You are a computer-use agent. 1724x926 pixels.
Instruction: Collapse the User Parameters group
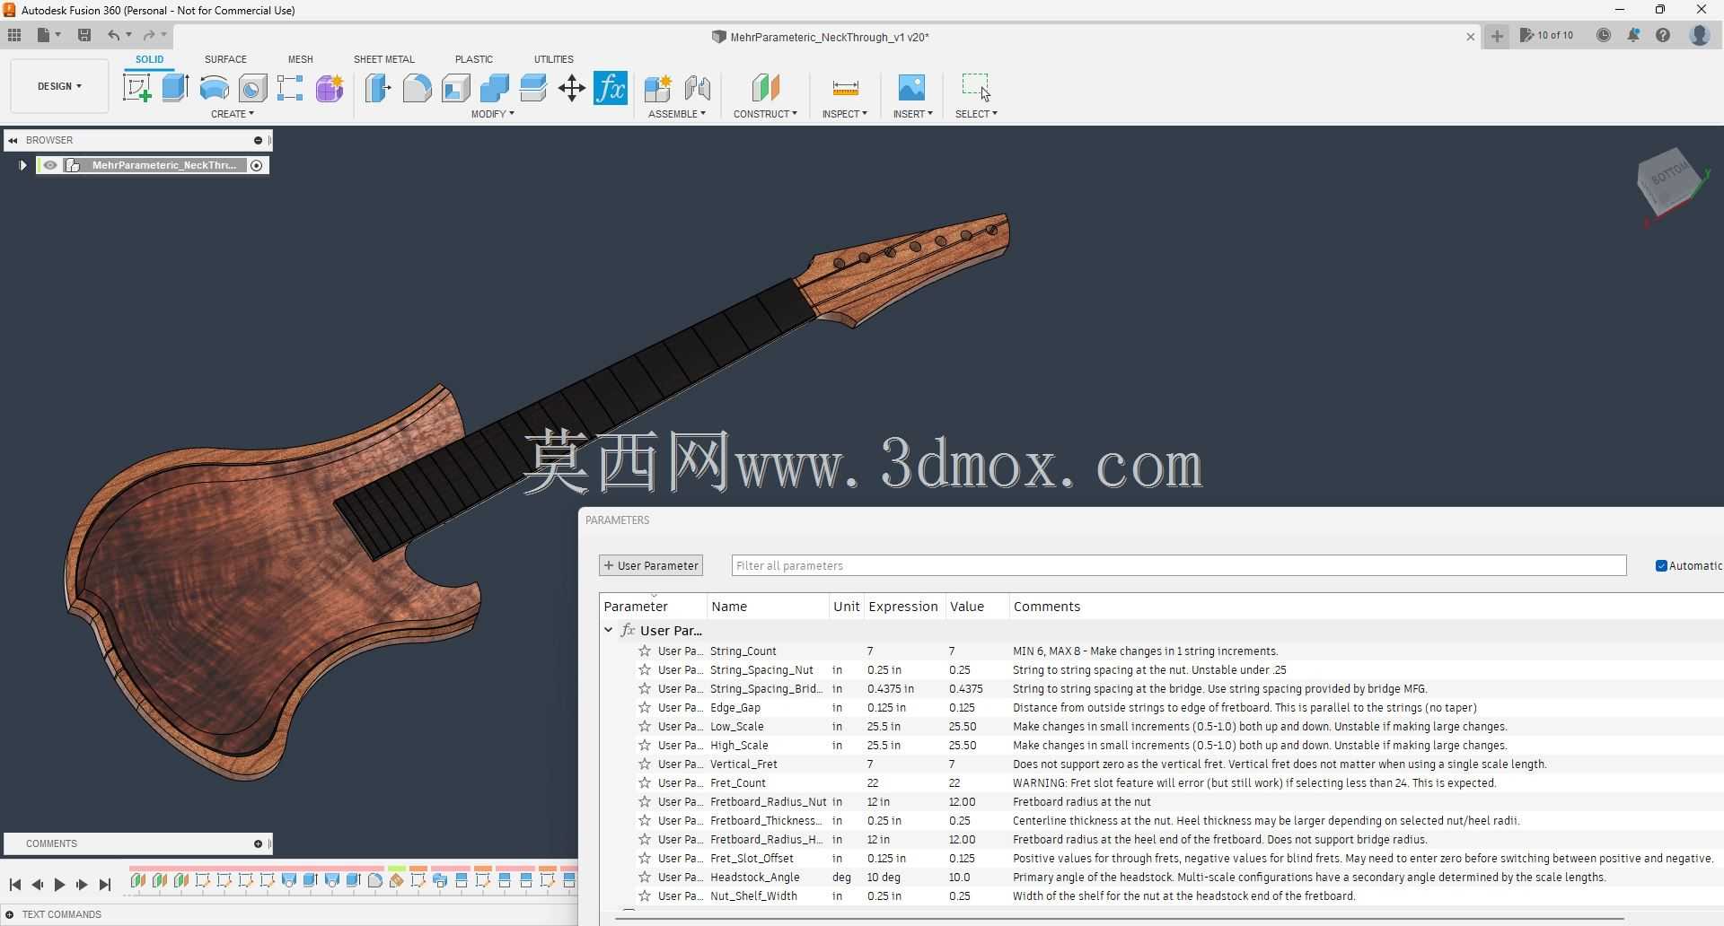pyautogui.click(x=609, y=631)
